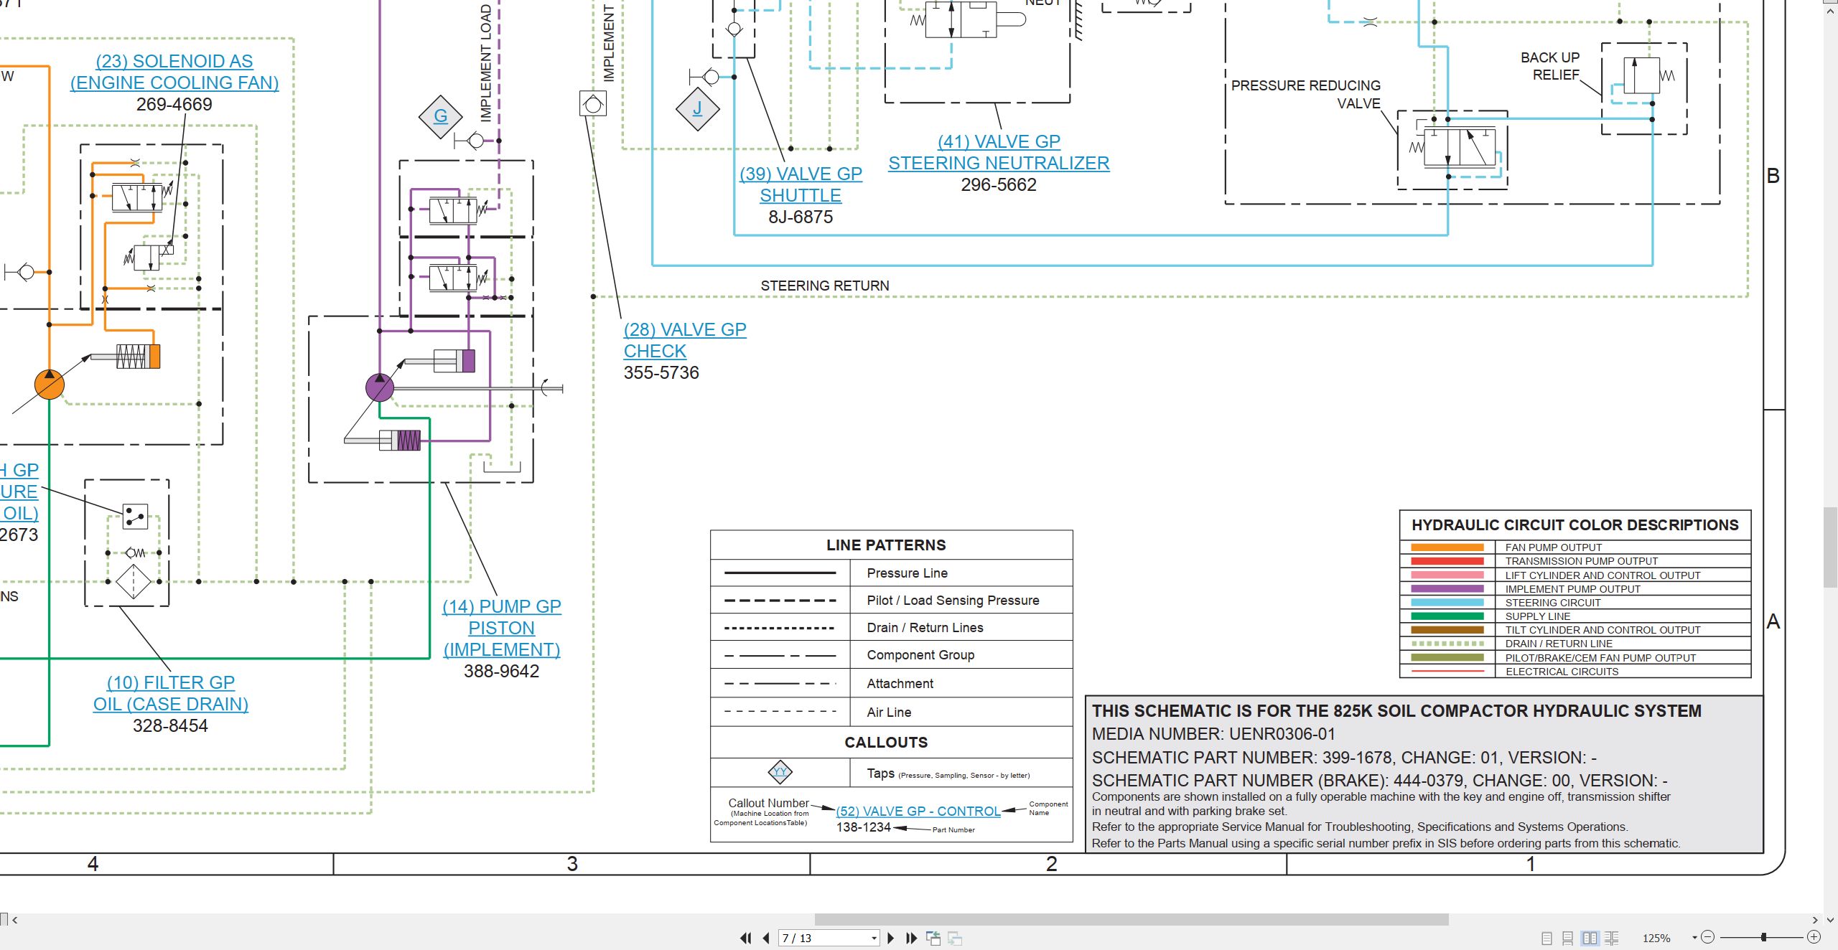Click the BACK UP RELIEF label
1838x950 pixels.
pyautogui.click(x=1550, y=66)
